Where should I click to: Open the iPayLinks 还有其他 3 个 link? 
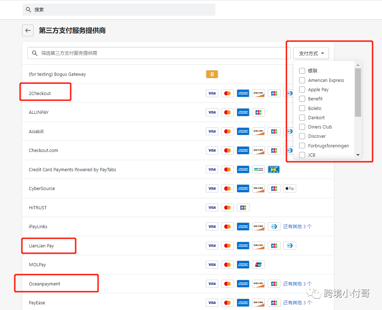(x=298, y=226)
